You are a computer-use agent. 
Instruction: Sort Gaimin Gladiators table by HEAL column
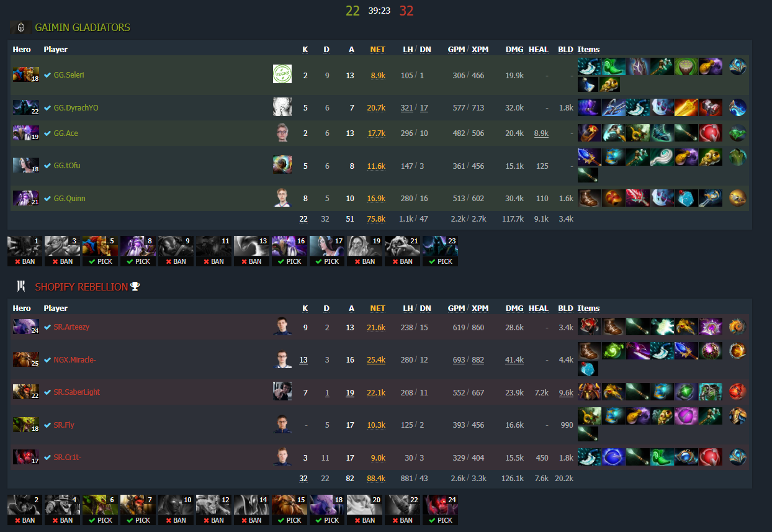coord(539,49)
